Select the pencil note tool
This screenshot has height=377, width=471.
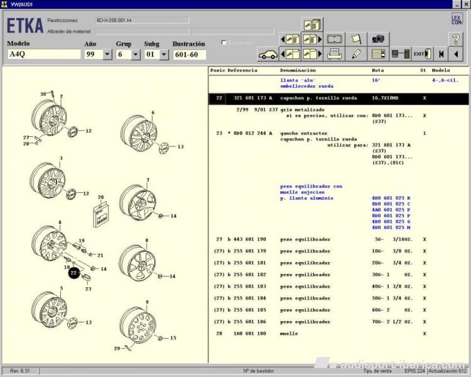(356, 54)
